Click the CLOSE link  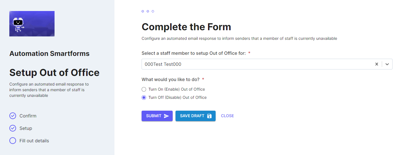227,116
